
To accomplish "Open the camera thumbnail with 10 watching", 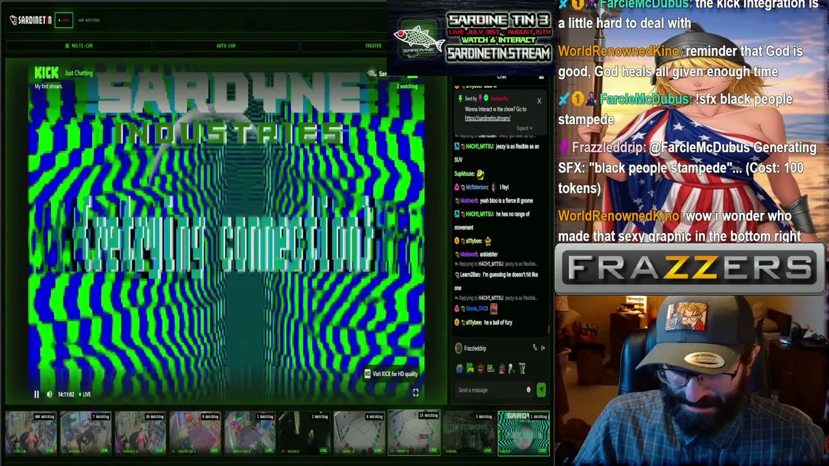I will (x=140, y=433).
